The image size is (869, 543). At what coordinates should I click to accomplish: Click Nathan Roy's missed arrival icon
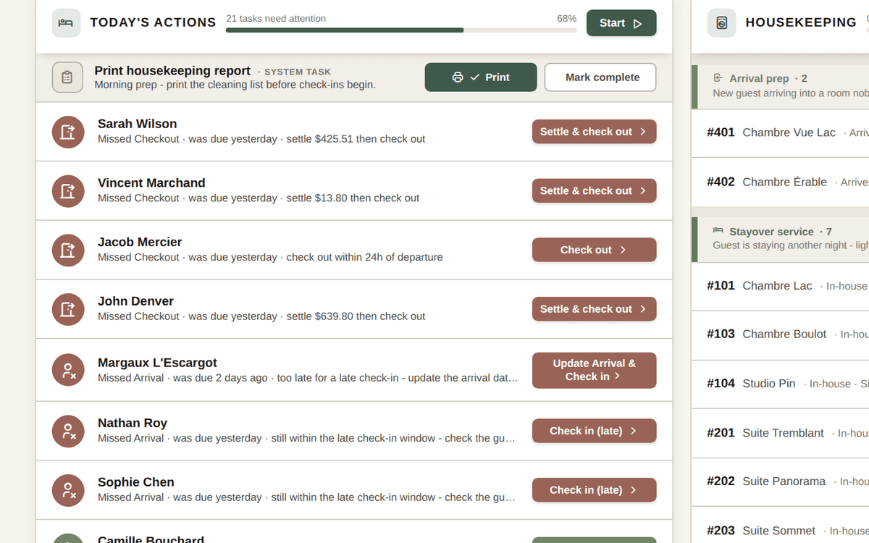(68, 432)
